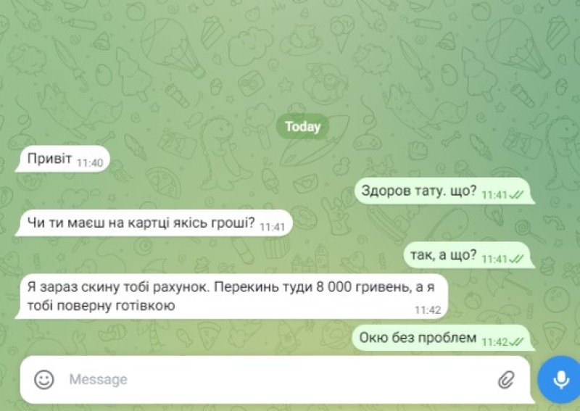580x411 pixels.
Task: Open the emoji picker smiley icon
Action: coord(44,380)
